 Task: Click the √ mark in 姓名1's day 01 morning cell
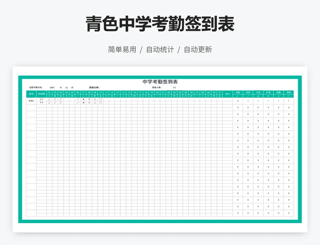(49, 99)
